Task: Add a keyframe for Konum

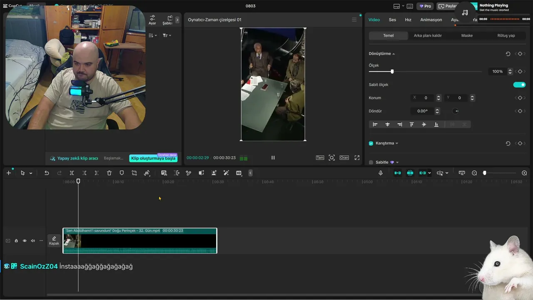Action: pyautogui.click(x=520, y=98)
